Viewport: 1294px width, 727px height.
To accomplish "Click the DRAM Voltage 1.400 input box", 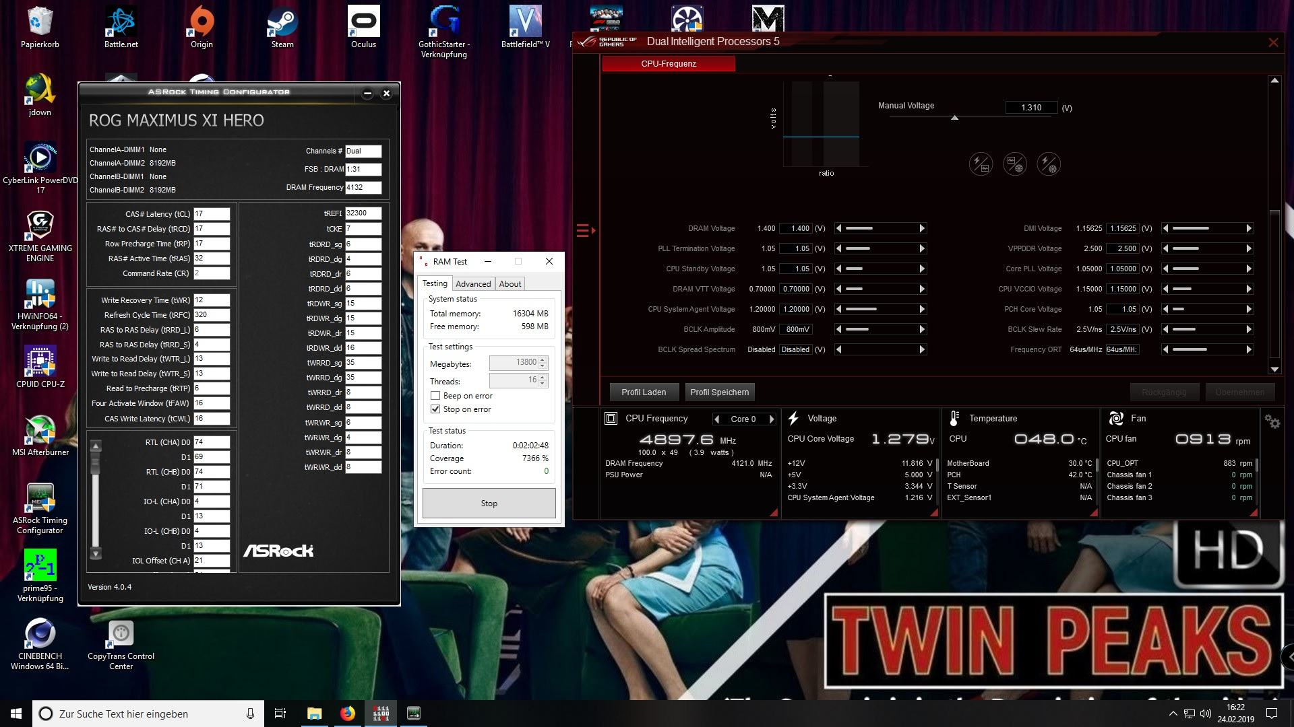I will pyautogui.click(x=795, y=228).
